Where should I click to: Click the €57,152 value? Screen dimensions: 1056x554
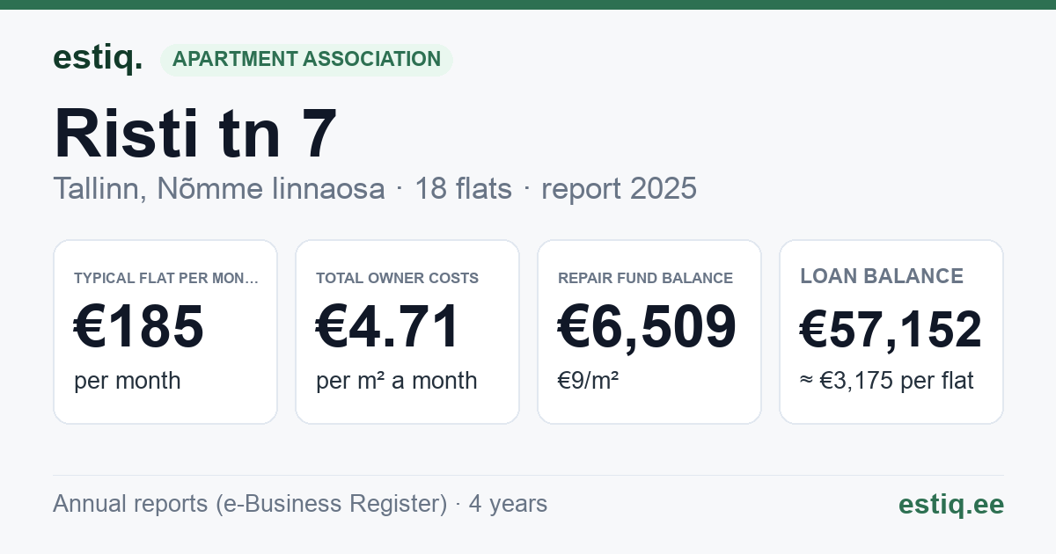pyautogui.click(x=891, y=329)
